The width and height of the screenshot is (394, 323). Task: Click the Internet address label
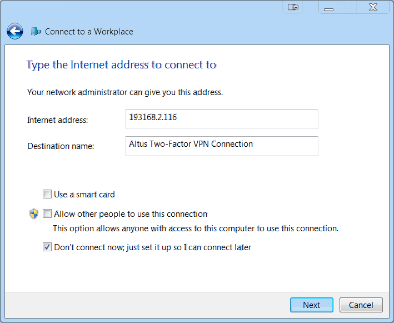(58, 120)
